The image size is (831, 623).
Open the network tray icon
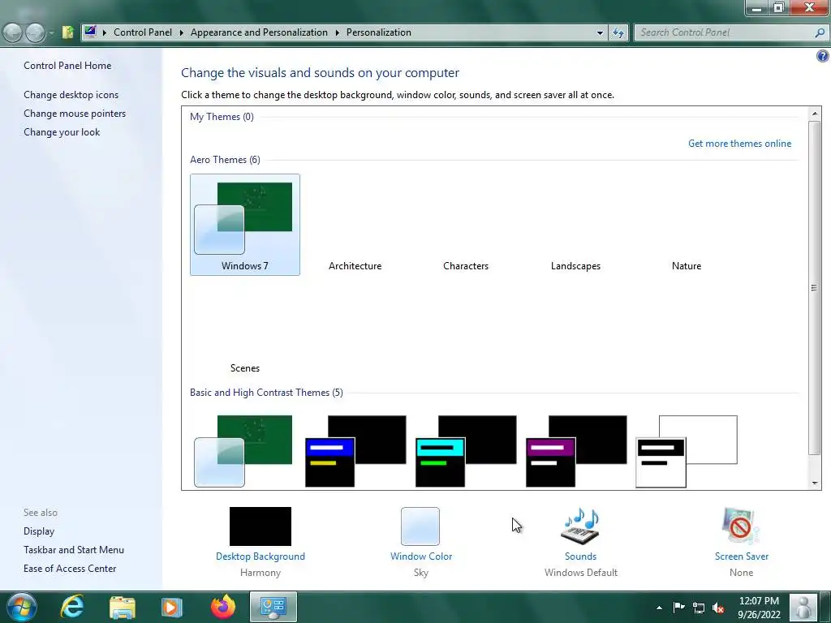click(699, 608)
